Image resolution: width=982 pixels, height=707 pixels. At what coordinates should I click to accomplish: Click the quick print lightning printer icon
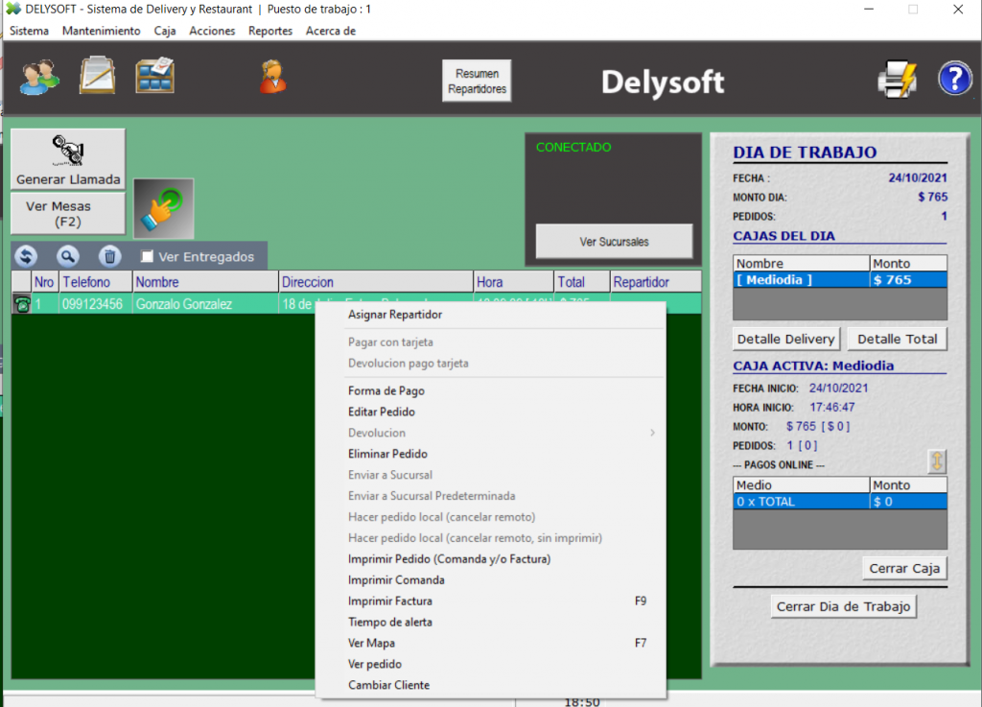click(x=898, y=79)
